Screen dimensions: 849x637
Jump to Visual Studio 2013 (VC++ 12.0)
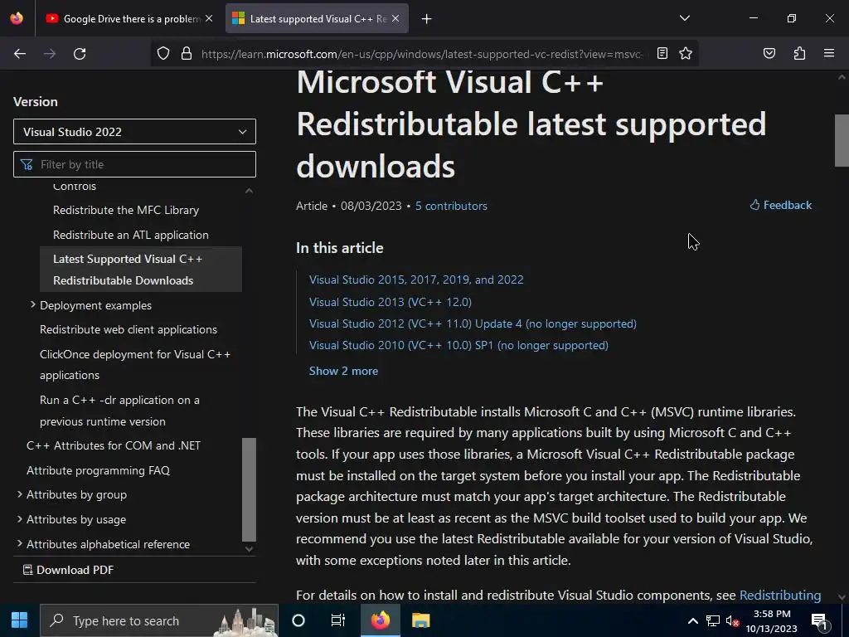point(391,302)
